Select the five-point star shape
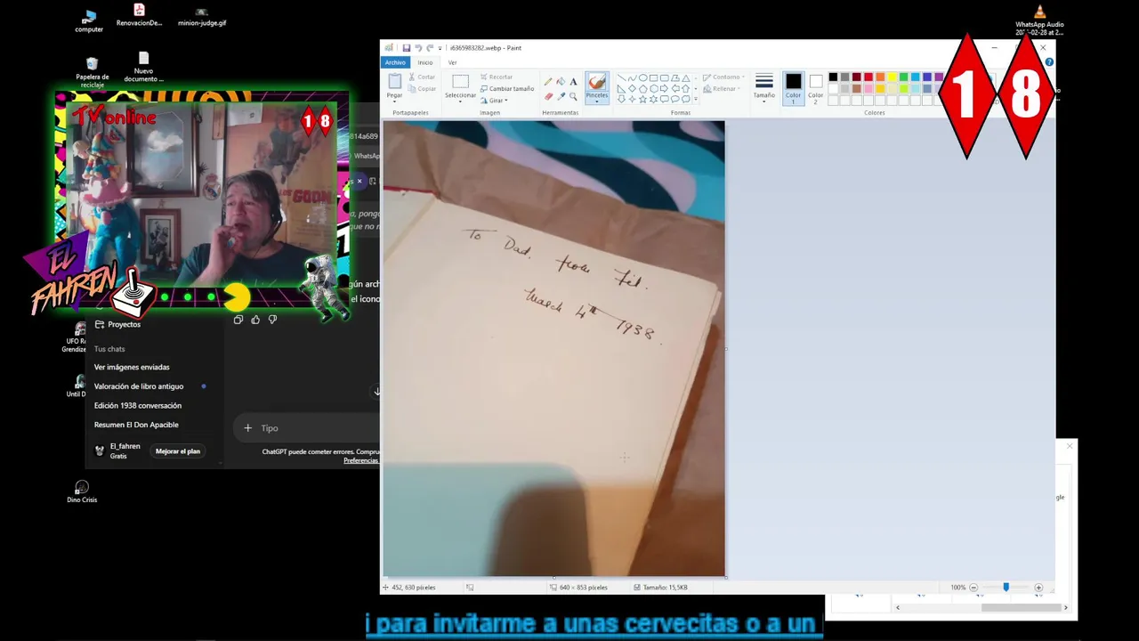This screenshot has width=1139, height=641. [642, 99]
